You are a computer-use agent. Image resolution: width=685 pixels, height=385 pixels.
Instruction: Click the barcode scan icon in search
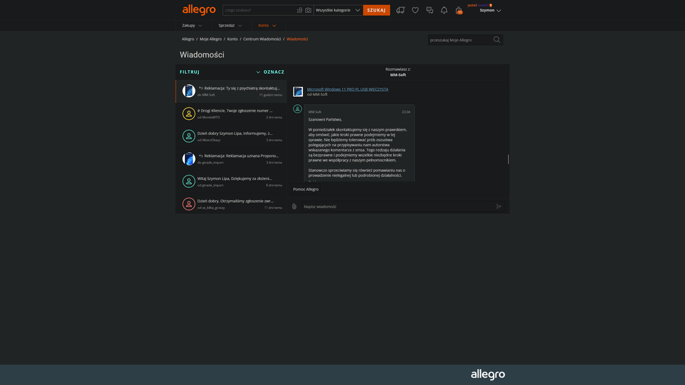[x=300, y=10]
